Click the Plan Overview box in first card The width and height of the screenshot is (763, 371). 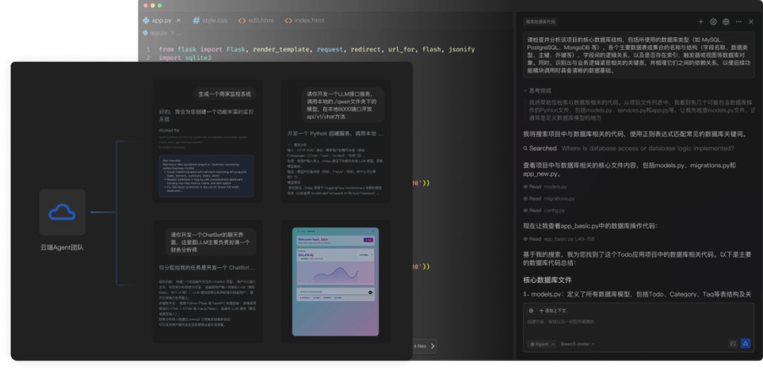coord(206,176)
